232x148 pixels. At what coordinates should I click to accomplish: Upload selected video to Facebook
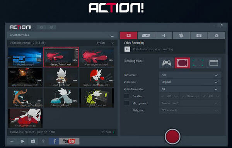(x=54, y=141)
